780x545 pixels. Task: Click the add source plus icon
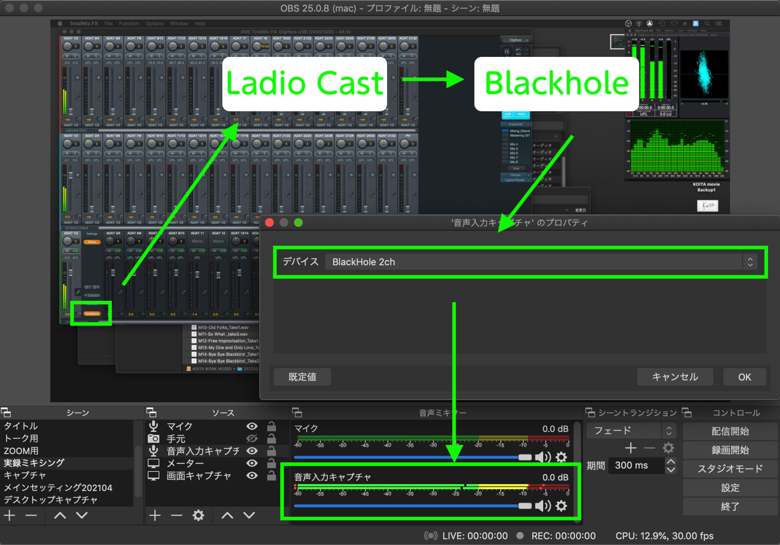coord(155,515)
